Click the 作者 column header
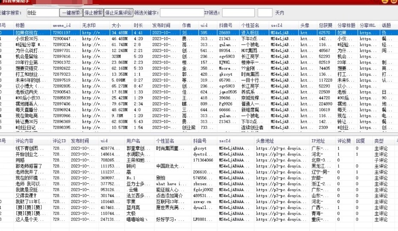Viewport: 398px width, 231px height. tap(186, 25)
